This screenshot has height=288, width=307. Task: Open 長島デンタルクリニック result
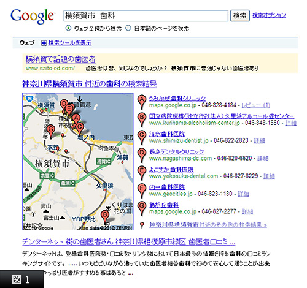point(176,152)
